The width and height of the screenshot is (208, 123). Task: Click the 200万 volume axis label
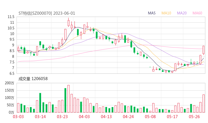(10, 83)
